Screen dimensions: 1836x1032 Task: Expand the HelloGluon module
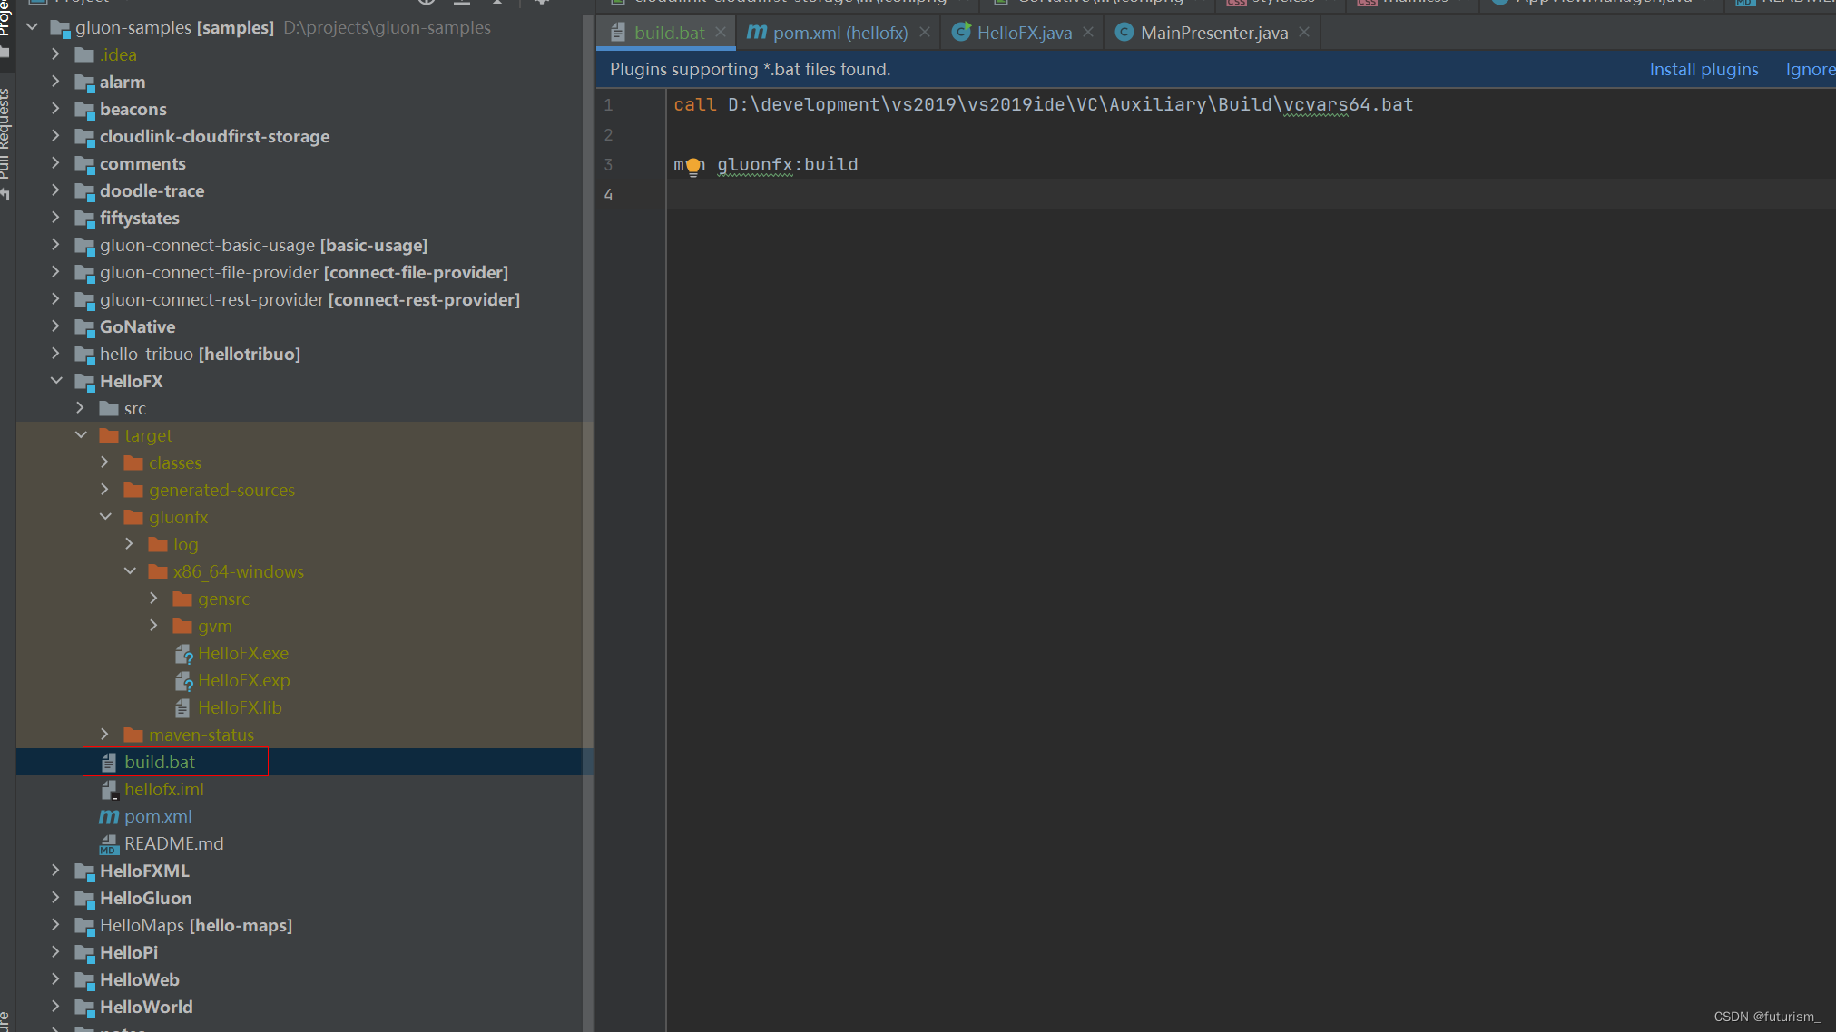56,898
